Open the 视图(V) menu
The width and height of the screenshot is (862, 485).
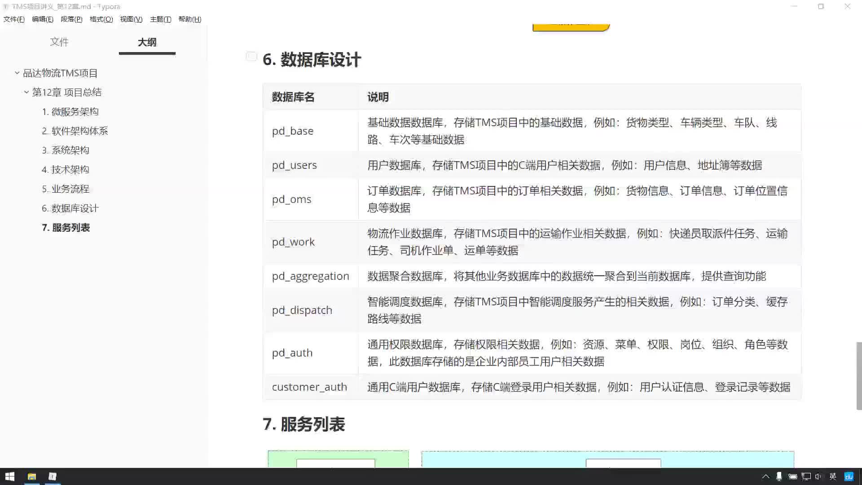coord(131,19)
